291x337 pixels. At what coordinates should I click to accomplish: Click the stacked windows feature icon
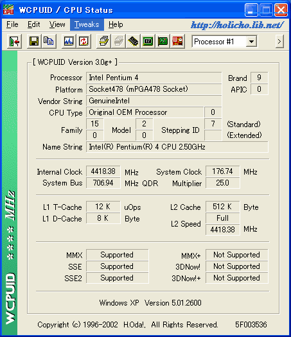[x=103, y=41]
